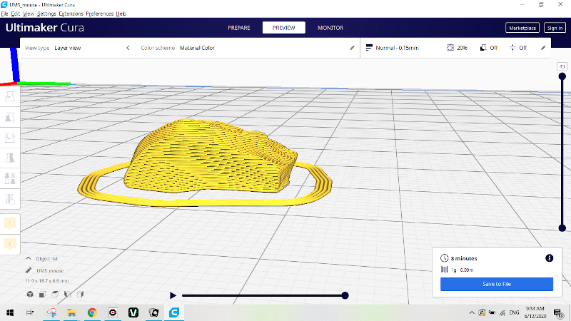Select extruder 2 button
Viewport: 571px width, 321px height.
point(10,243)
